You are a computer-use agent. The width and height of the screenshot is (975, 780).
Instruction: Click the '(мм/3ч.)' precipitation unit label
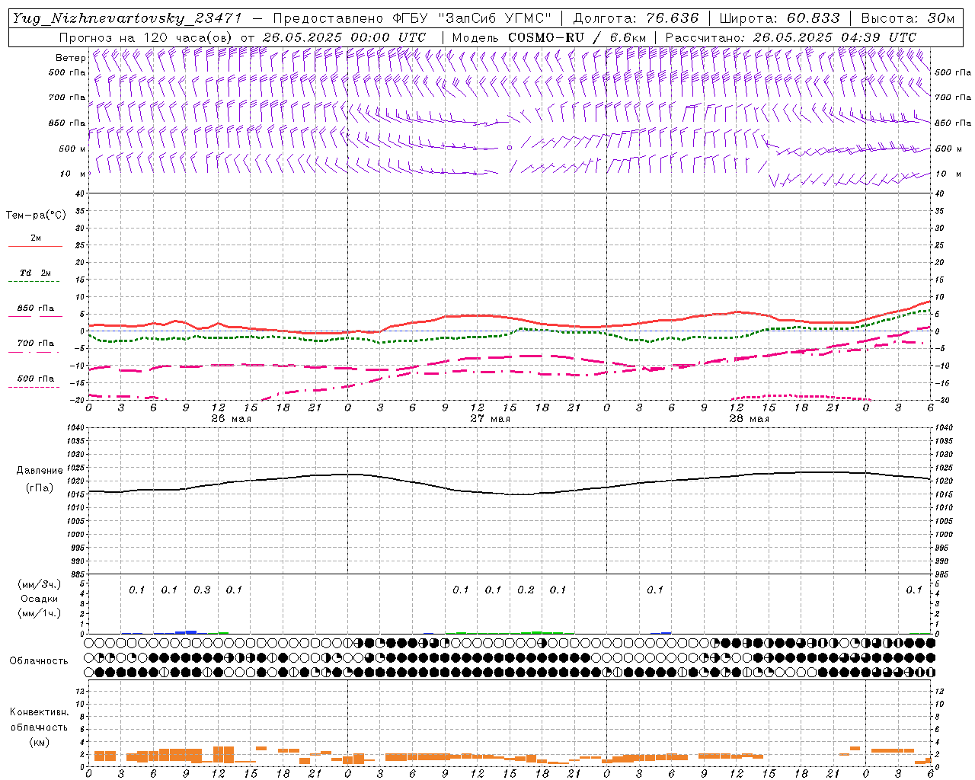coord(40,584)
